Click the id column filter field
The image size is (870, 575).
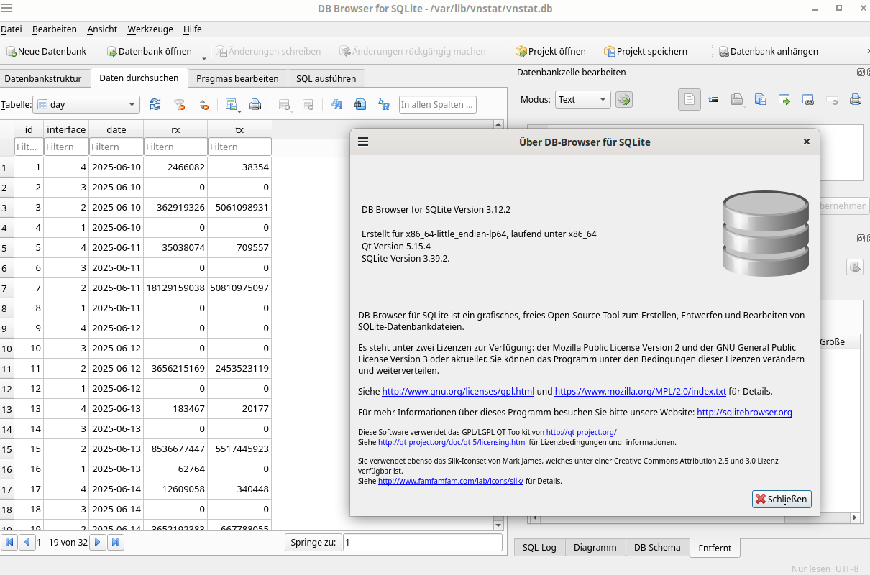[x=29, y=147]
